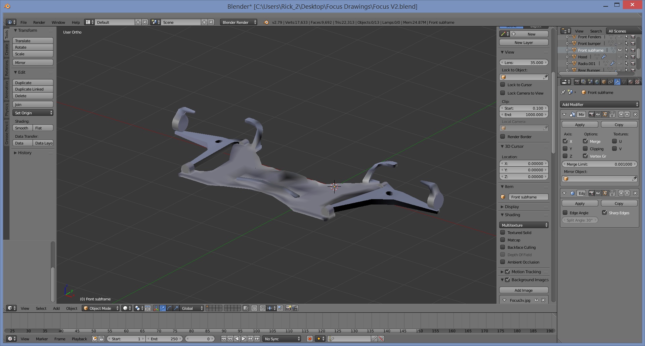Image resolution: width=645 pixels, height=346 pixels.
Task: Open the Blender Render engine dropdown
Action: click(239, 22)
